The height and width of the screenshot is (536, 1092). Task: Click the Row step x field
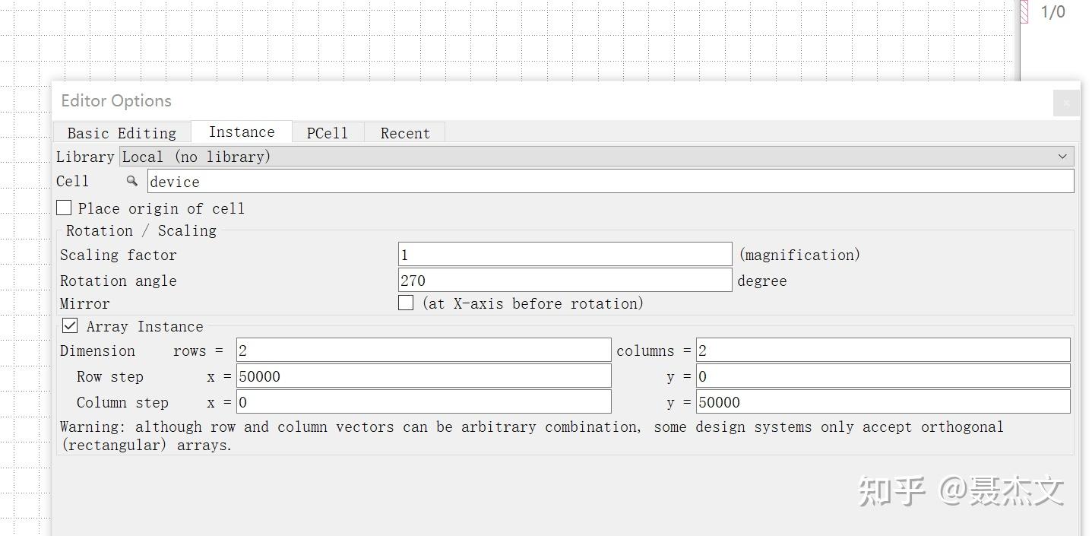tap(423, 376)
